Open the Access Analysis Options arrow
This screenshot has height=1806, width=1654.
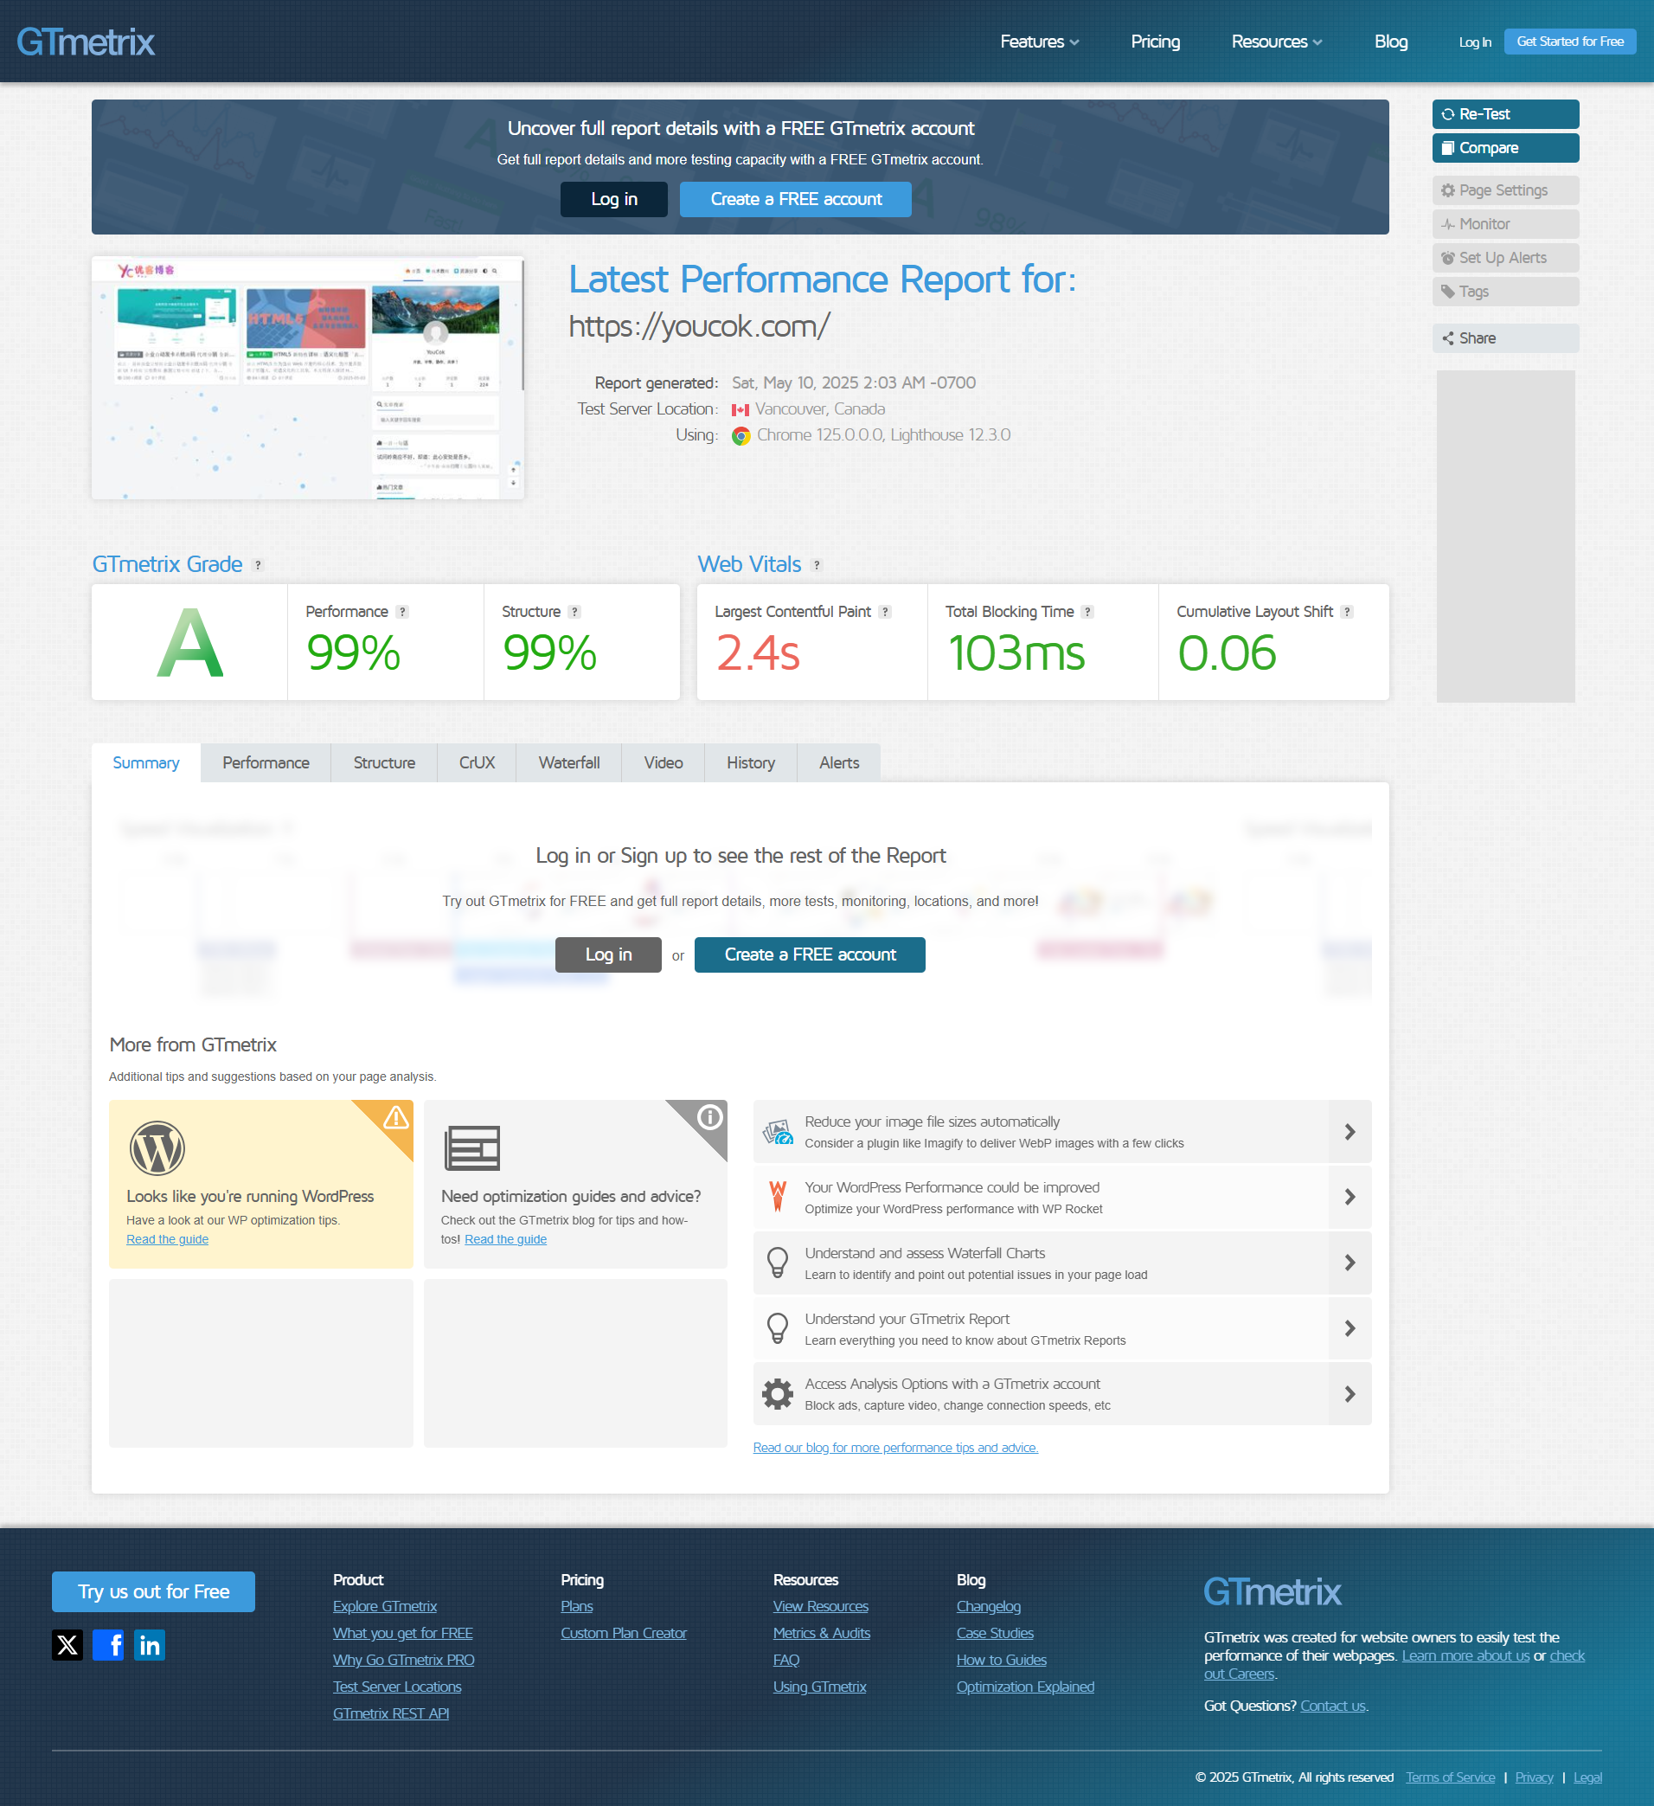(1349, 1394)
